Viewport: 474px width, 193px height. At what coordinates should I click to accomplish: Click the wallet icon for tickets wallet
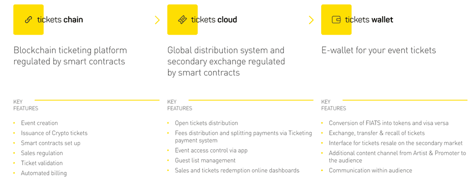[x=336, y=20]
